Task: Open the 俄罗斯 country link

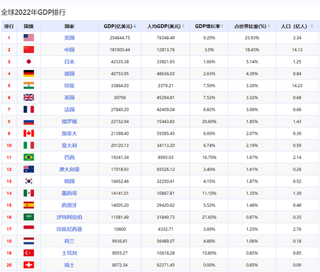Action: click(x=69, y=122)
